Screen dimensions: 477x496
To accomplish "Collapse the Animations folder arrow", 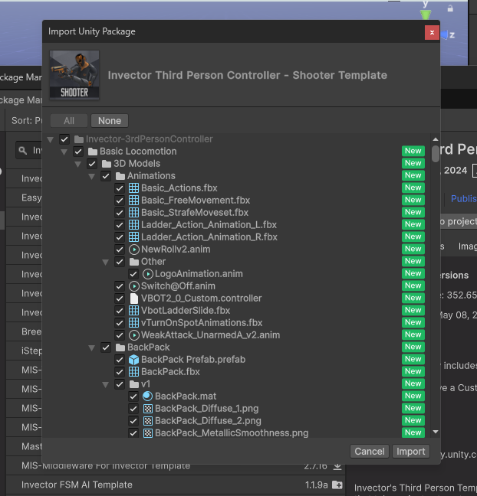I will (x=92, y=177).
